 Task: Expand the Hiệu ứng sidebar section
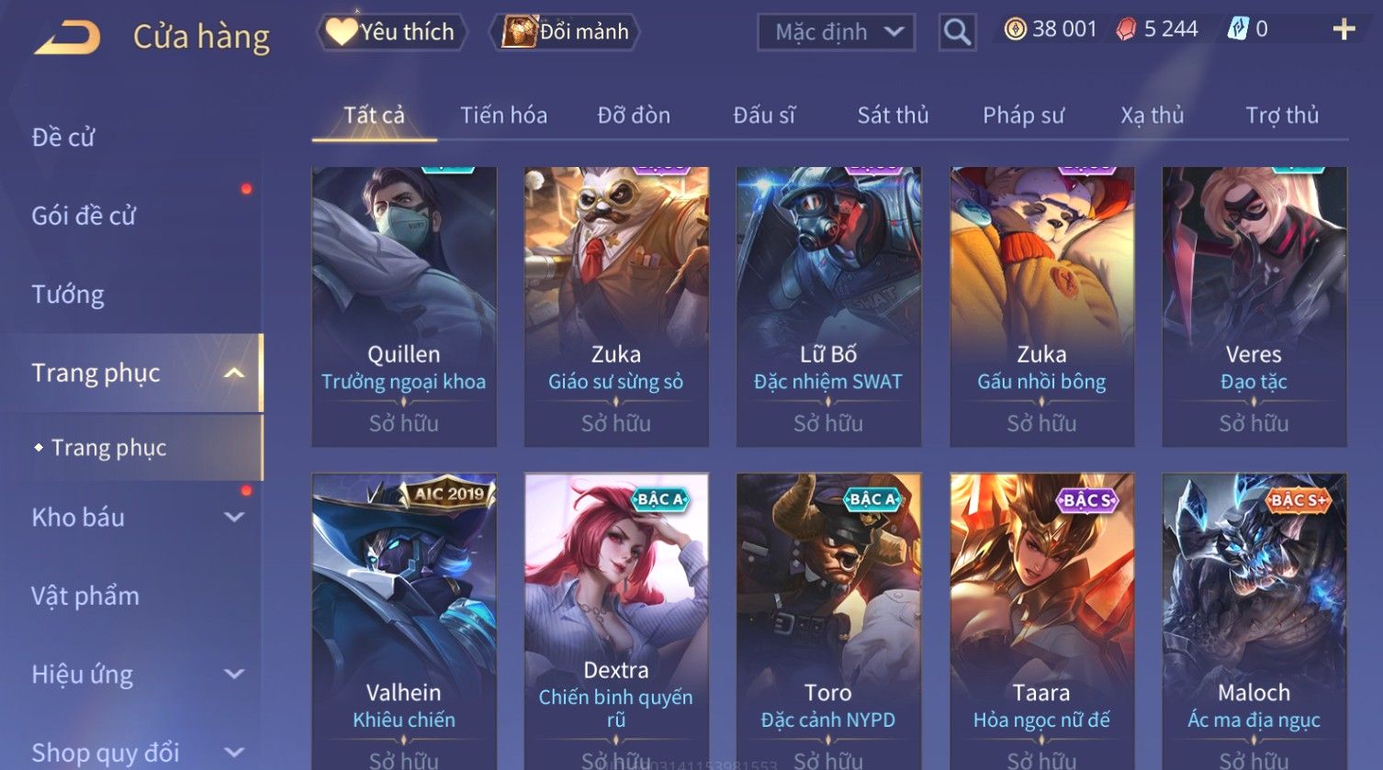point(234,674)
